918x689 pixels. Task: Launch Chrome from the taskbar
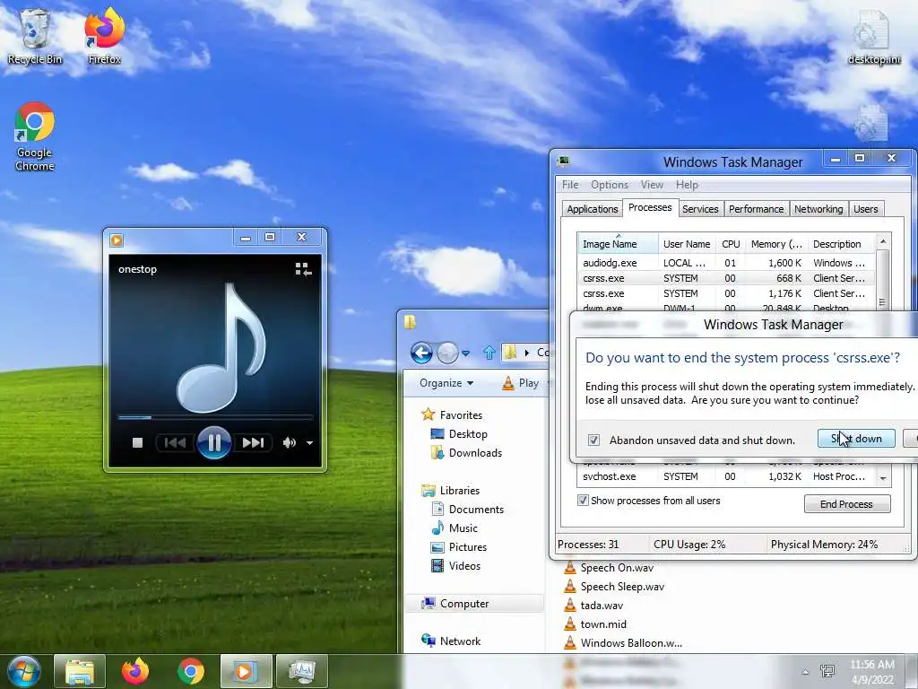(x=191, y=671)
